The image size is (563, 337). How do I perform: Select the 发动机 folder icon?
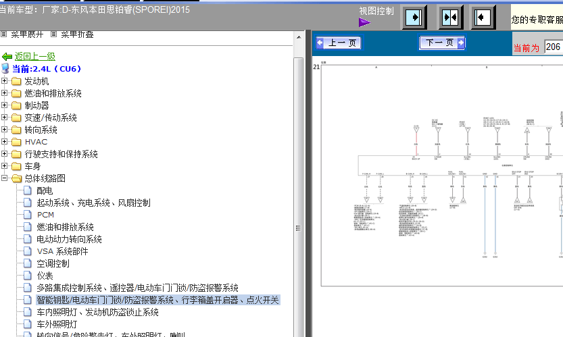coord(16,81)
